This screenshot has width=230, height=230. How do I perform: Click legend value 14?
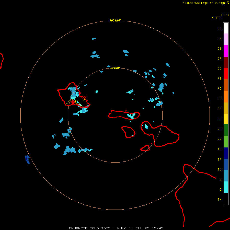(x=220, y=159)
